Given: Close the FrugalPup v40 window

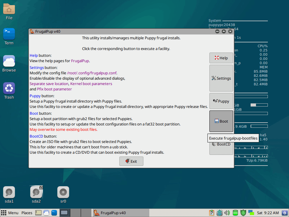Looking at the screenshot, I should coord(230,31).
